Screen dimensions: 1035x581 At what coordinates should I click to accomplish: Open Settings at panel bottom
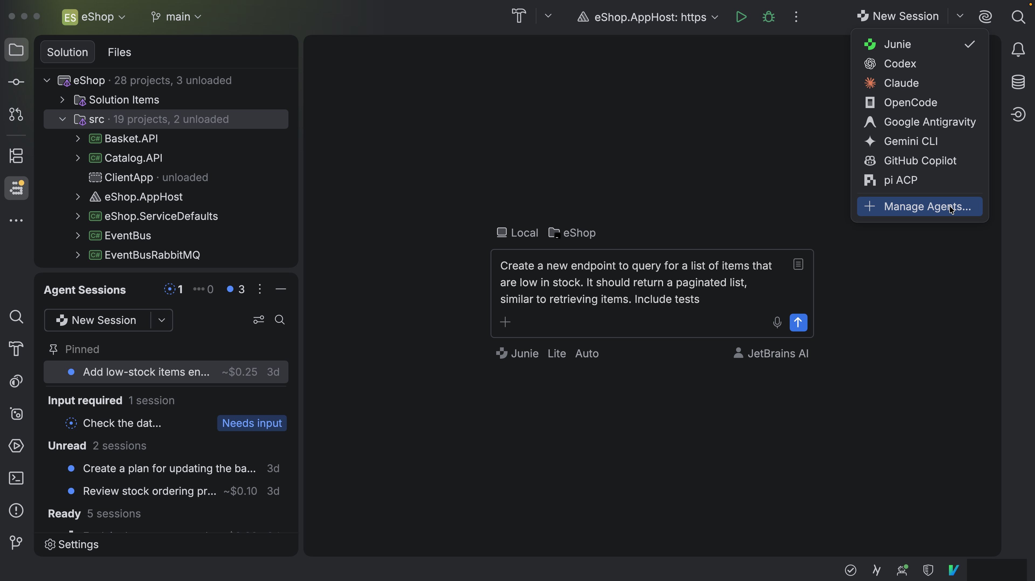click(71, 544)
